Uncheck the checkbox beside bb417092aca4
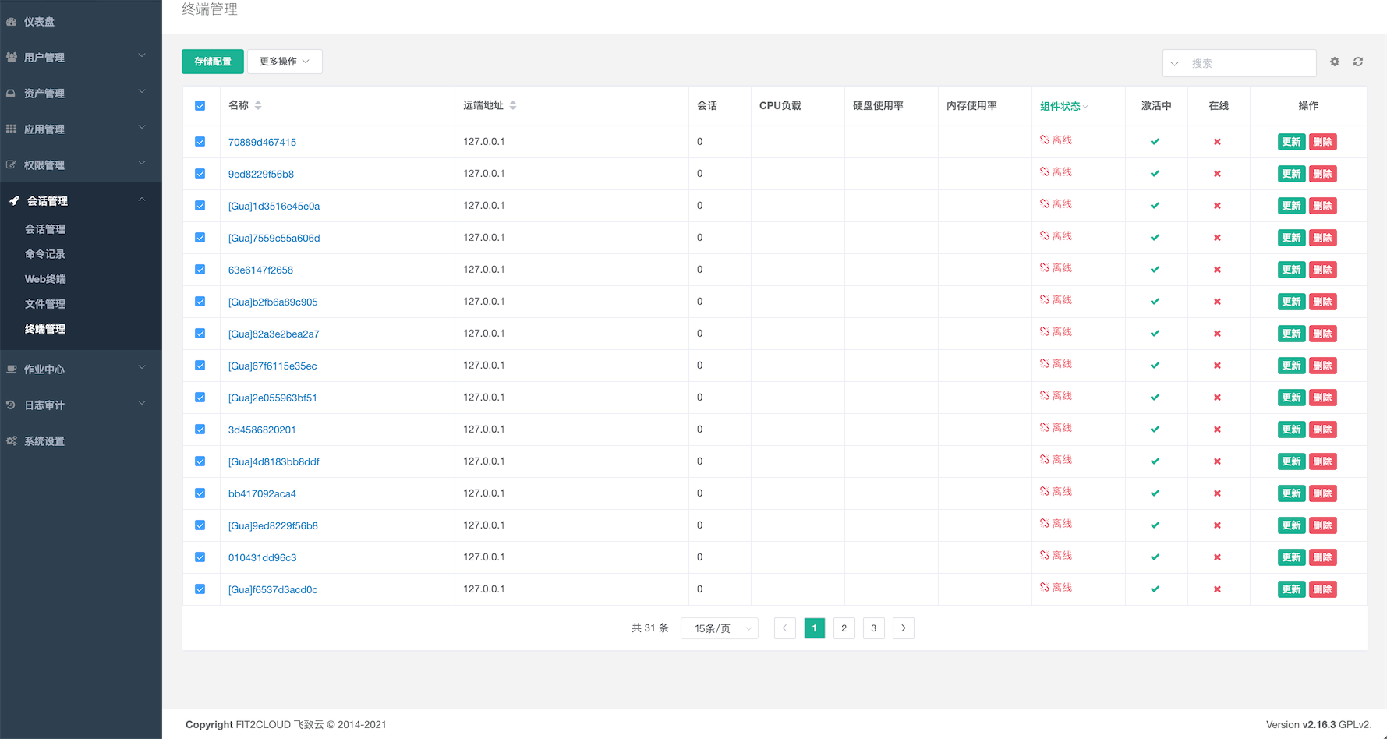Screen dimensions: 1387x739 200,493
